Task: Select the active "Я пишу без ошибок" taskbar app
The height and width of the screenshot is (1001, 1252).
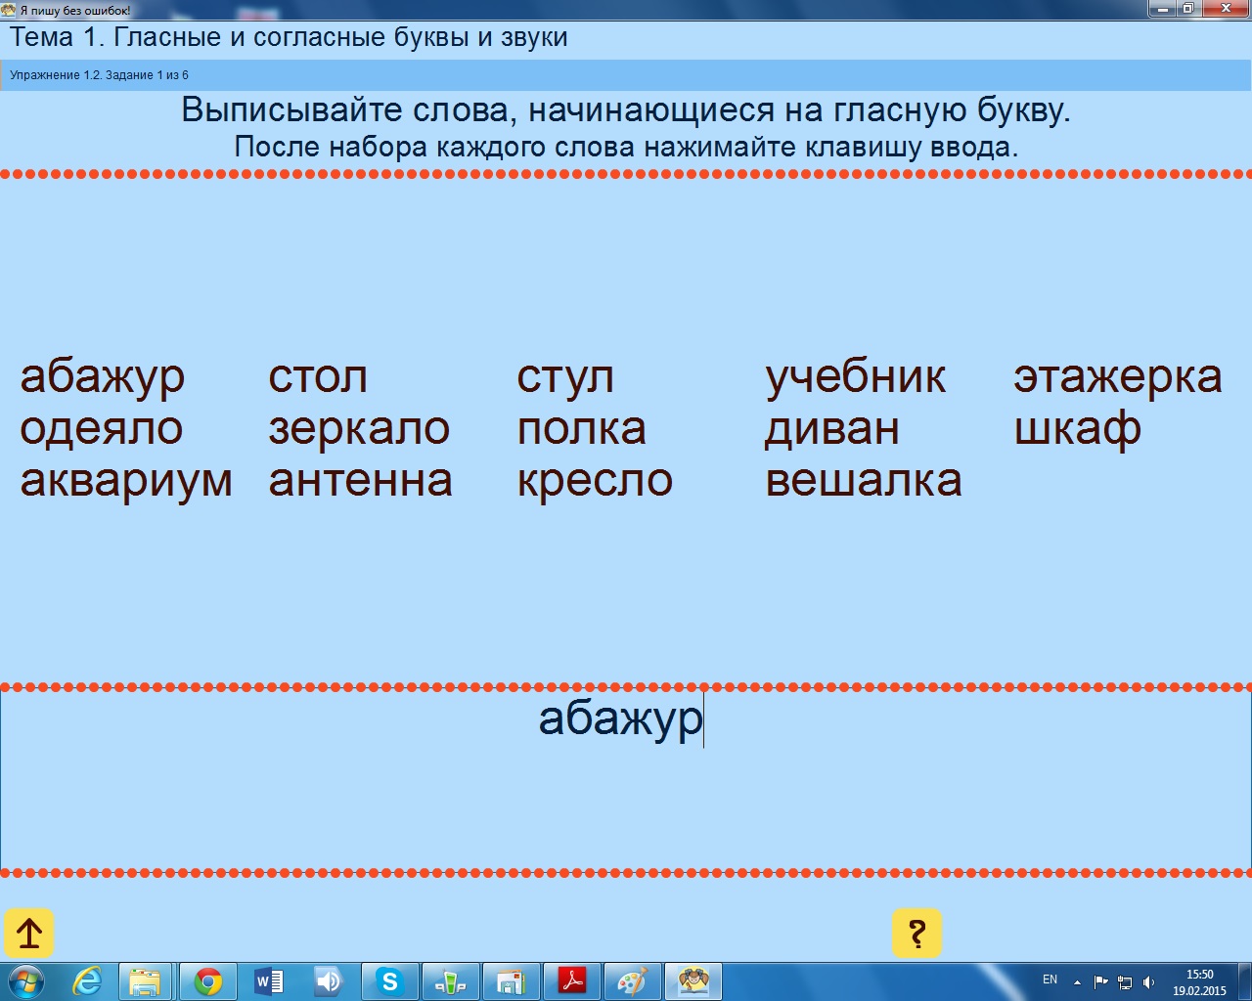Action: [x=693, y=981]
